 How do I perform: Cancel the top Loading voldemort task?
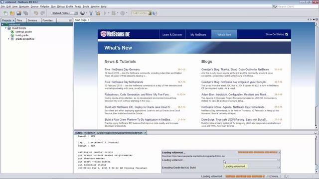click(280, 152)
